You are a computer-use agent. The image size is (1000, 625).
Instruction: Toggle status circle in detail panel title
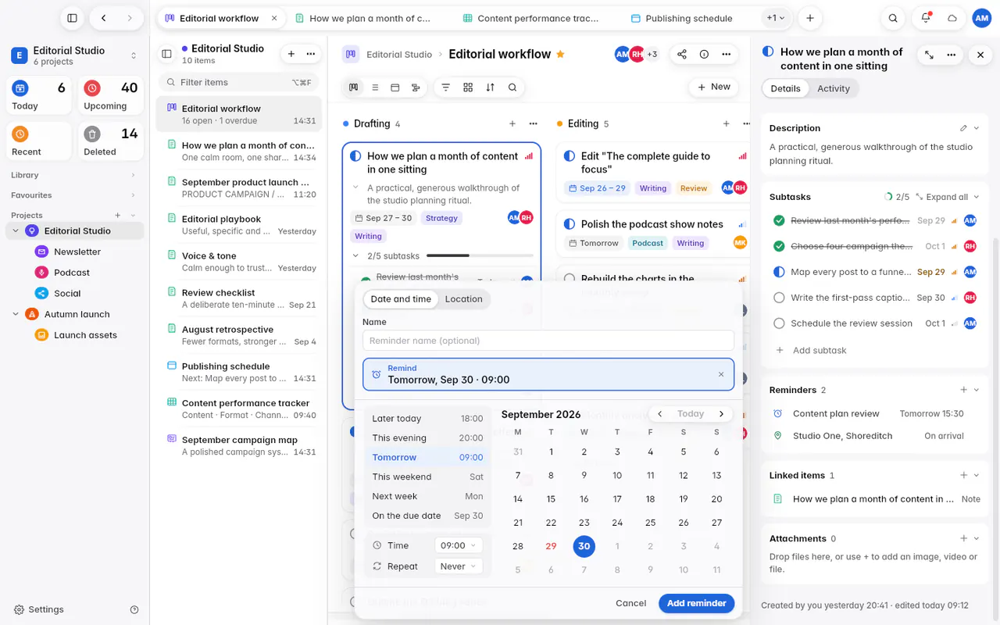point(768,52)
